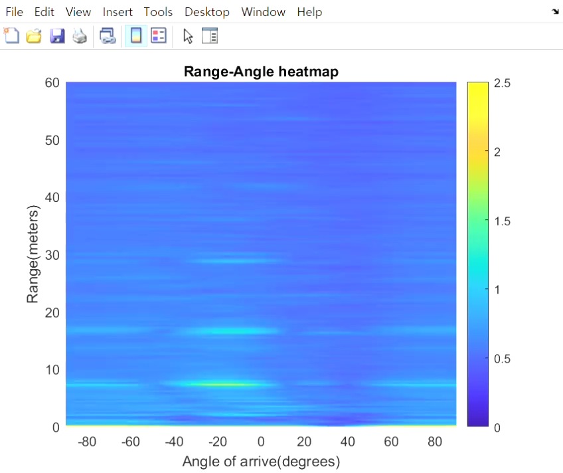Viewport: 563px width, 473px height.
Task: Click the Link Plot toolbar icon
Action: 108,37
